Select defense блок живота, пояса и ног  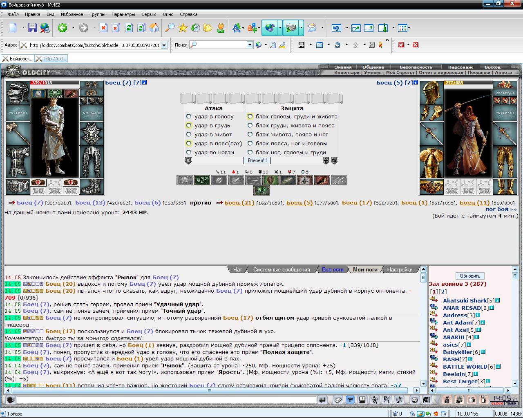click(250, 135)
